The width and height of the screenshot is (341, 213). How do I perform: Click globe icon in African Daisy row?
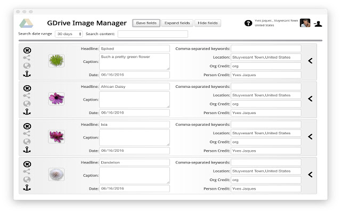pos(27,104)
